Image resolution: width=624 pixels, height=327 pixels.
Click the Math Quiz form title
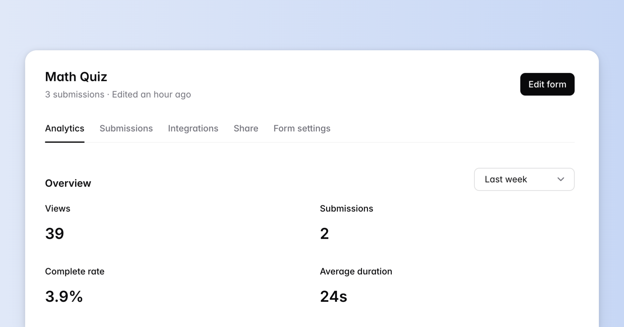76,76
